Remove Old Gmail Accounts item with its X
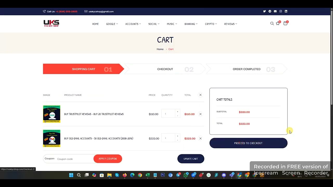 click(x=200, y=138)
